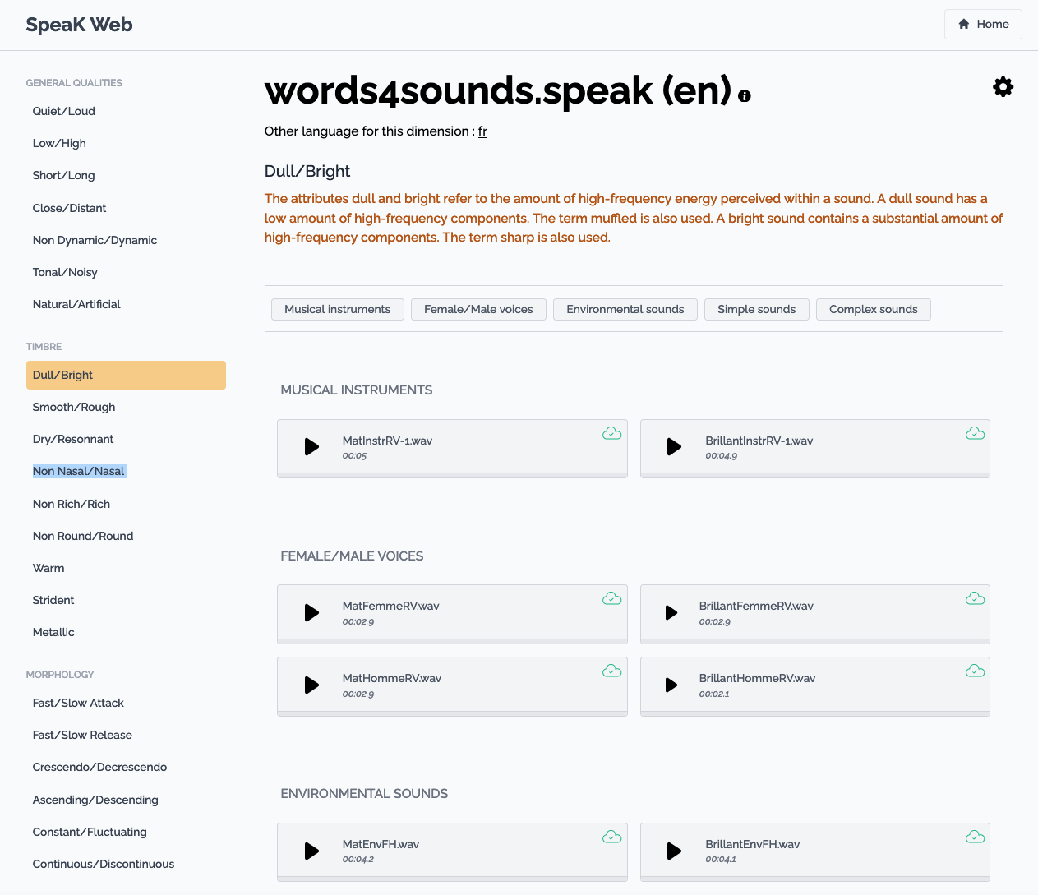The height and width of the screenshot is (895, 1038).
Task: Switch to French language via fr link
Action: point(482,131)
